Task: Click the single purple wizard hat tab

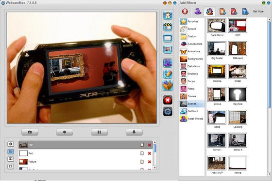Action: (198, 12)
